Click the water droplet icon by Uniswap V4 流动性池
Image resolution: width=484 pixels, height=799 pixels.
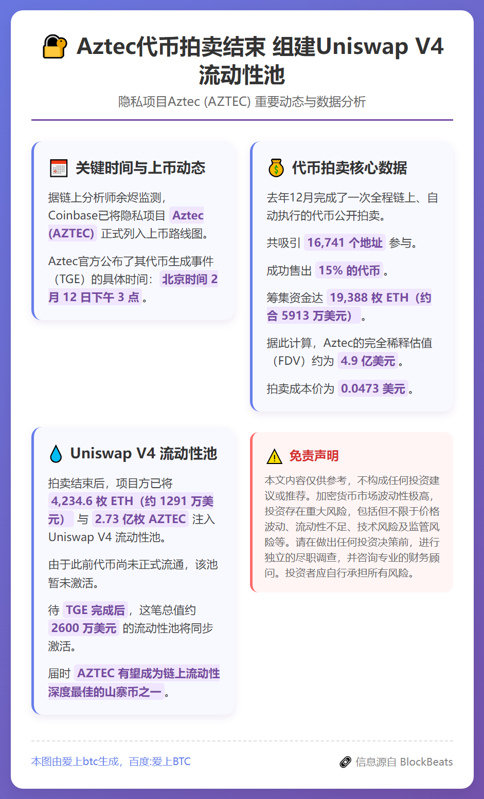pos(56,454)
